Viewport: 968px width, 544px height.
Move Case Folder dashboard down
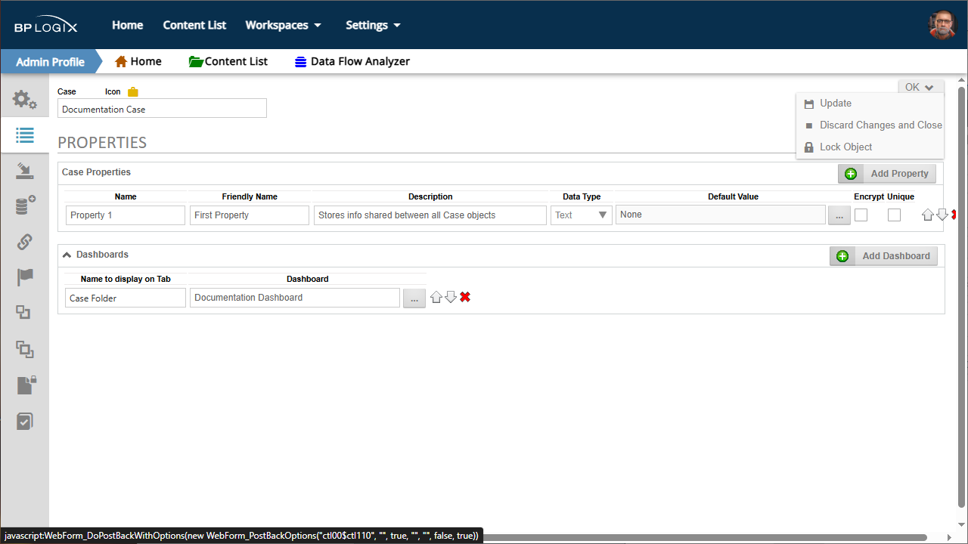pos(451,298)
